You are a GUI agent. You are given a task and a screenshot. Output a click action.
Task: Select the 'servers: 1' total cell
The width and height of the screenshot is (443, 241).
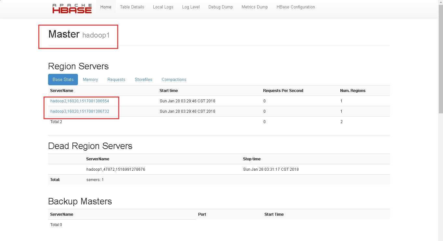[95, 180]
